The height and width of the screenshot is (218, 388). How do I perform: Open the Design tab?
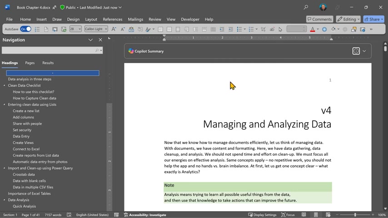pos(73,19)
